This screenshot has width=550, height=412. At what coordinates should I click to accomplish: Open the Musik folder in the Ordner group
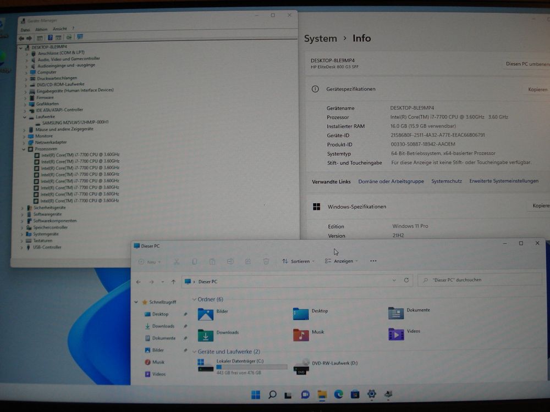click(301, 335)
